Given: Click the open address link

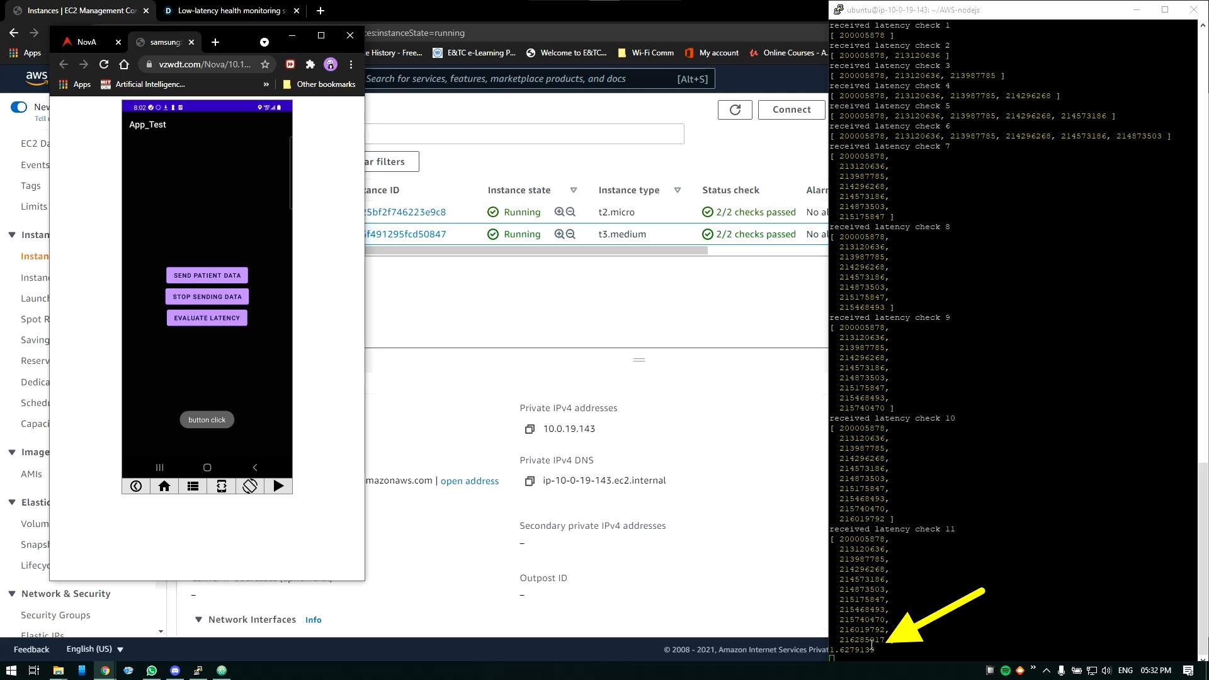Looking at the screenshot, I should click(469, 481).
